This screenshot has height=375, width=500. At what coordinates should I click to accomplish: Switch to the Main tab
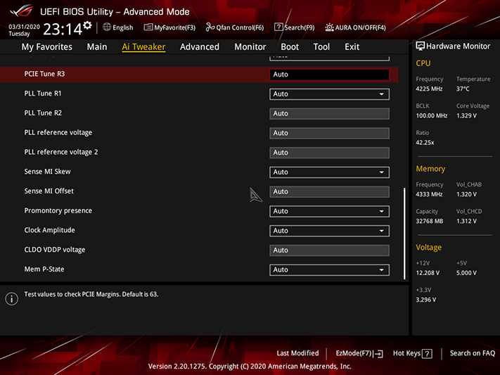coord(97,47)
